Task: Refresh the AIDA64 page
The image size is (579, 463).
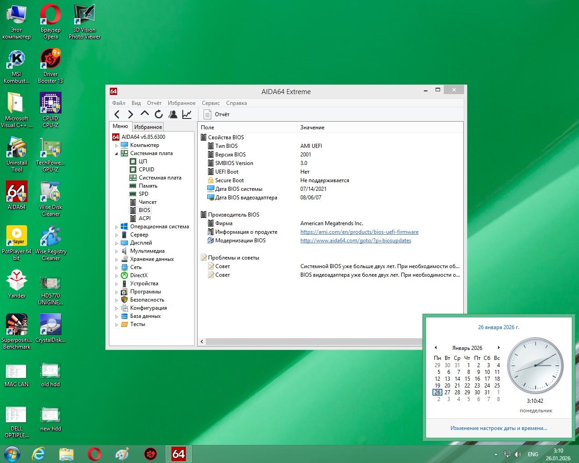Action: pyautogui.click(x=159, y=114)
